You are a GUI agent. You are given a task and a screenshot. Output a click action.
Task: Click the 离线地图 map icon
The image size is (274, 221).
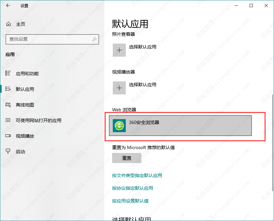(8, 105)
